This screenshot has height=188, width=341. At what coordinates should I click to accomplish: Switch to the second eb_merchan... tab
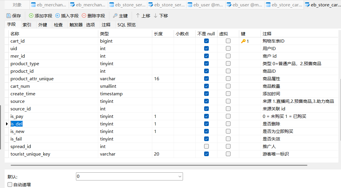pos(88,5)
